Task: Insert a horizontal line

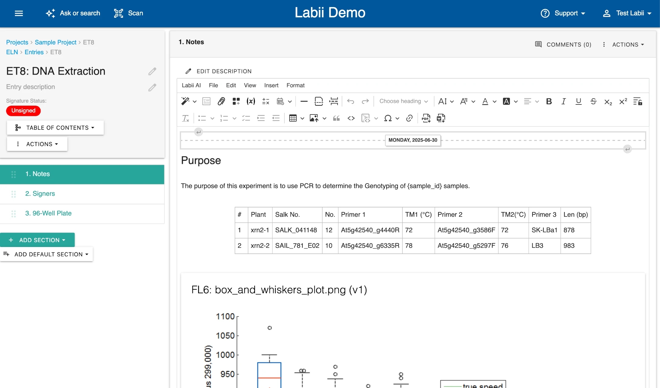Action: 304,101
